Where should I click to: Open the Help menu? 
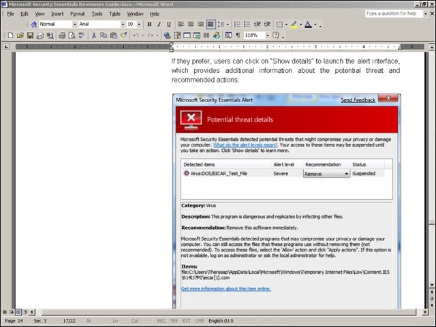(155, 14)
